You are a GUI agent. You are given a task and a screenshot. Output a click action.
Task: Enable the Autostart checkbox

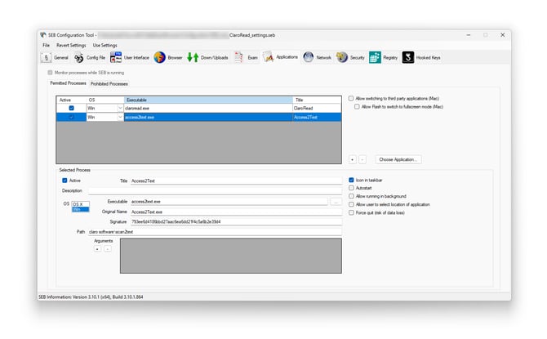tap(351, 188)
